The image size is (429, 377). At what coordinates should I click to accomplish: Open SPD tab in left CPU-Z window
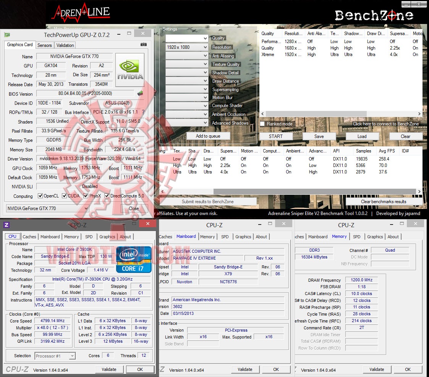click(89, 237)
